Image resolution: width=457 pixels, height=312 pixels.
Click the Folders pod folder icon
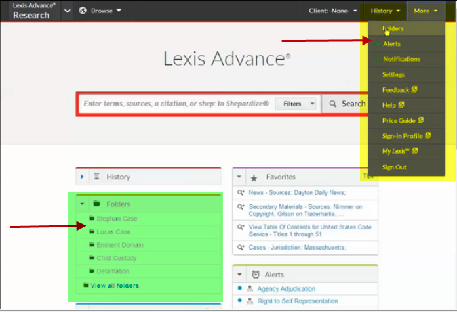97,204
